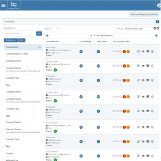This screenshot has width=161, height=161.
Task: Collapse the Contacts panel with blue icon
Action: pyautogui.click(x=157, y=22)
